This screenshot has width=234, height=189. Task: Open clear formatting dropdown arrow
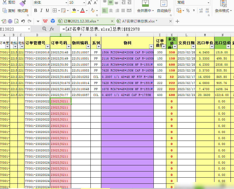(x=97, y=10)
